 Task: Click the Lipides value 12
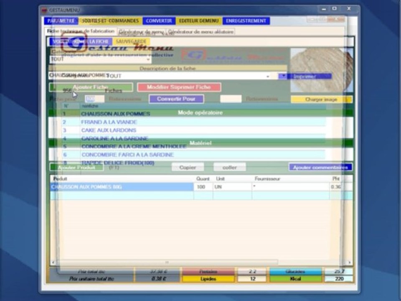coord(253,279)
